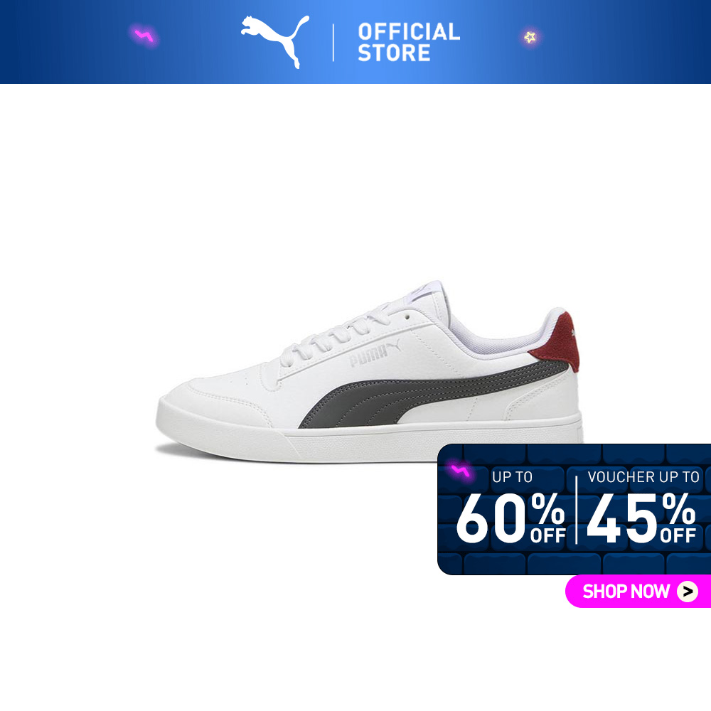
Task: Click the pink lightning bolt on promo badge
Action: pyautogui.click(x=460, y=471)
